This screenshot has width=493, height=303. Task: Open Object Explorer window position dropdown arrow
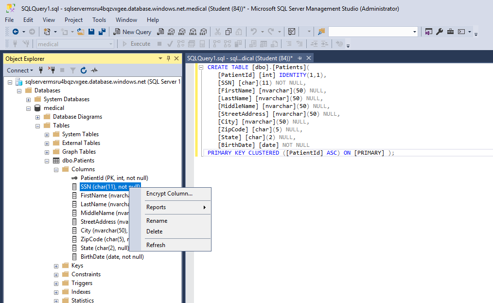160,58
